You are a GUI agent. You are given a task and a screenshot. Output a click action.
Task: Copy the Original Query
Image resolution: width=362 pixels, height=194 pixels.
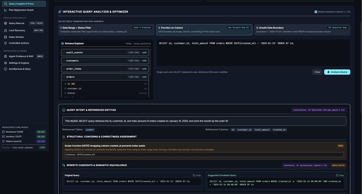click(197, 175)
